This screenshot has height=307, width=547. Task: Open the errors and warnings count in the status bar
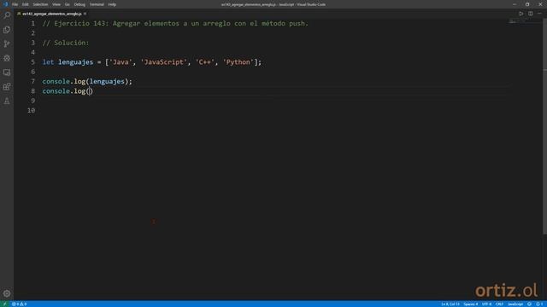click(19, 304)
